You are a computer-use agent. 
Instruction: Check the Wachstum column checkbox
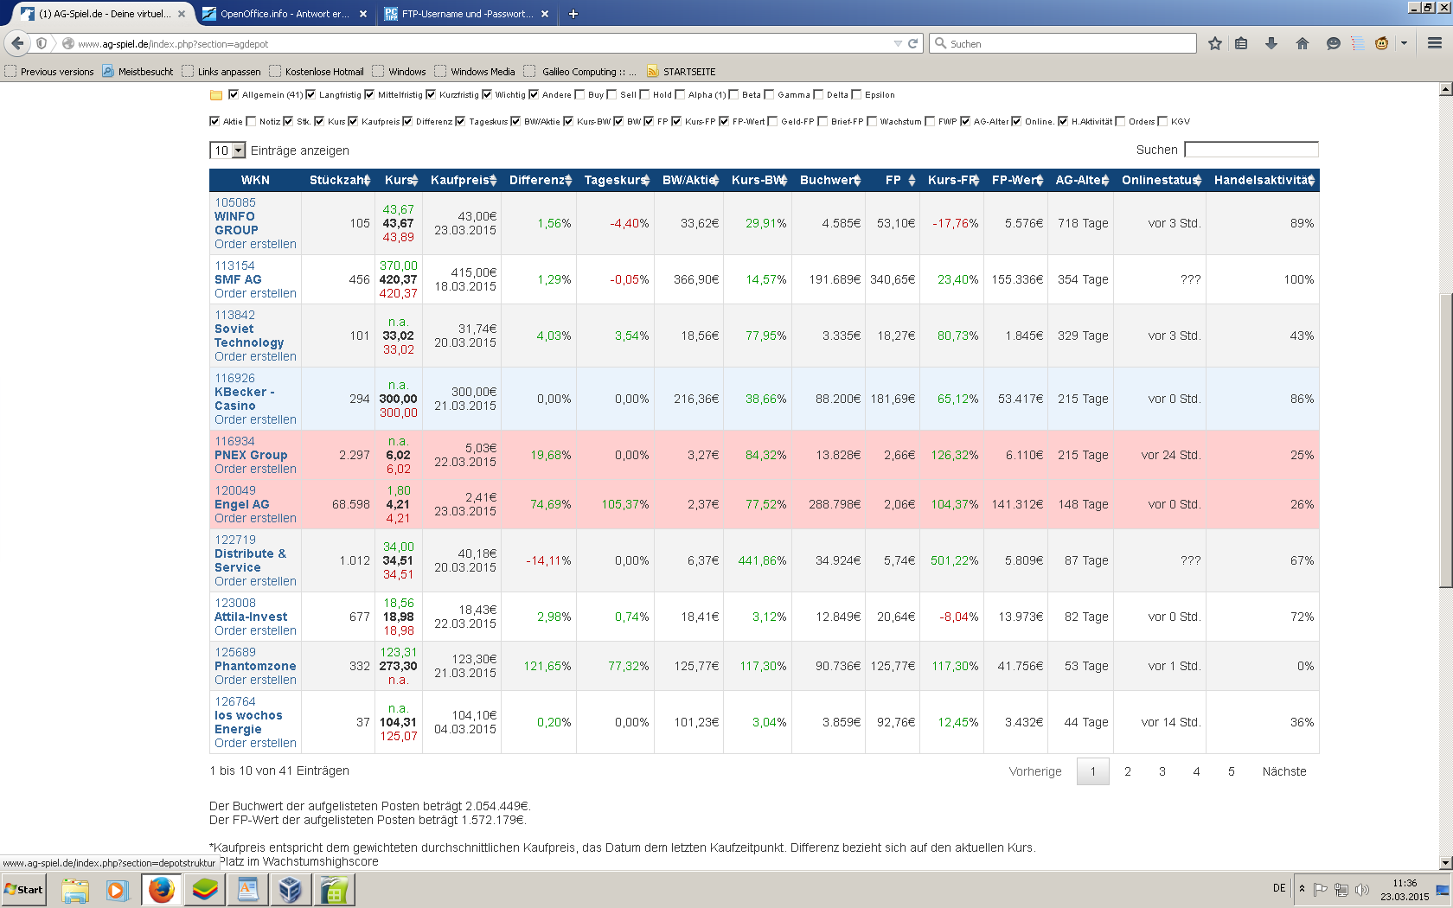(x=872, y=121)
